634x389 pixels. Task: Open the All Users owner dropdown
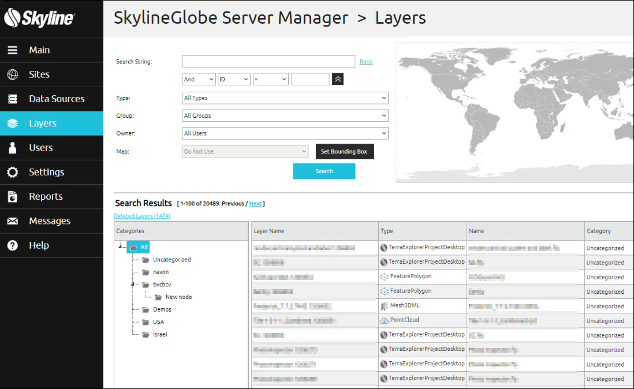click(x=285, y=133)
